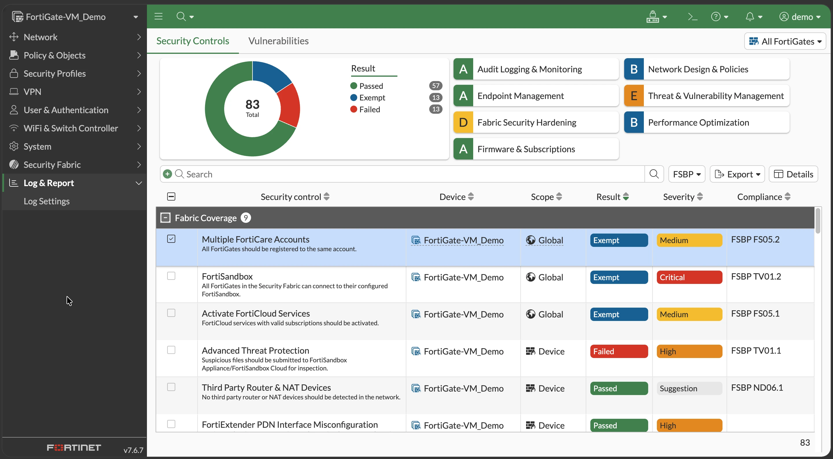This screenshot has width=833, height=459.
Task: Expand the Network menu
Action: 75,37
